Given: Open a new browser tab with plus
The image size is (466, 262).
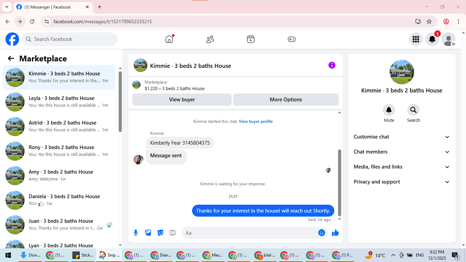Looking at the screenshot, I should click(100, 7).
